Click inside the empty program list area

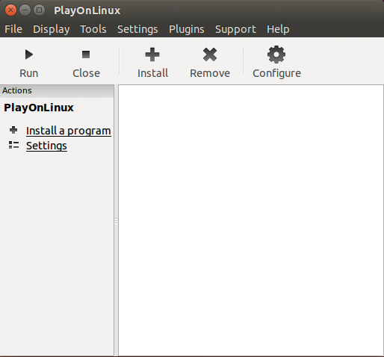click(251, 220)
